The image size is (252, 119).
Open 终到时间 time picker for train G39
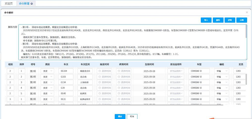click(x=123, y=88)
